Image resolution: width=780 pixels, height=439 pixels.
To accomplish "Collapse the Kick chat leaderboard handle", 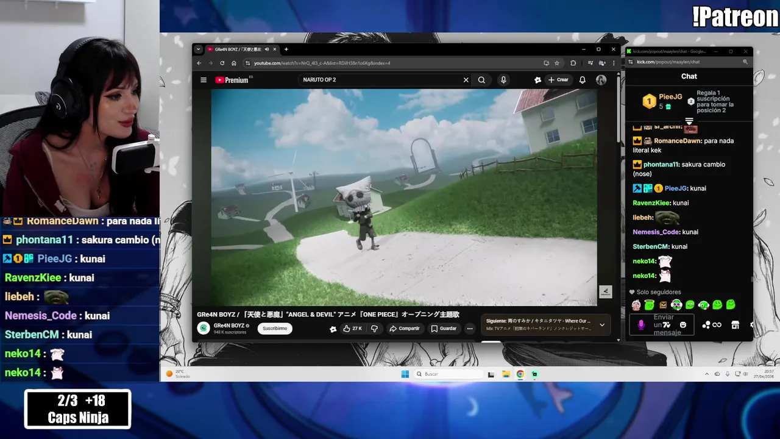I will point(689,121).
